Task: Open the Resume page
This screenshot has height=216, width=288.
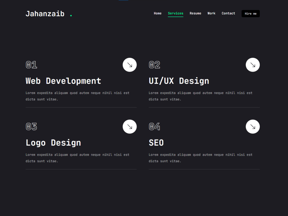Action: pos(196,14)
